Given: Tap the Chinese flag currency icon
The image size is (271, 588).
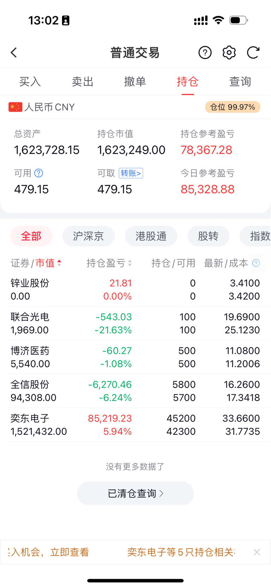Looking at the screenshot, I should [16, 107].
